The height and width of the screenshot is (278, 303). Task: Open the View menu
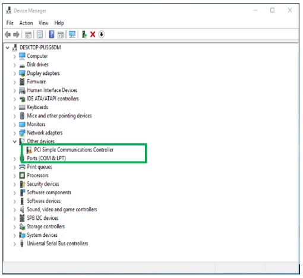[43, 23]
